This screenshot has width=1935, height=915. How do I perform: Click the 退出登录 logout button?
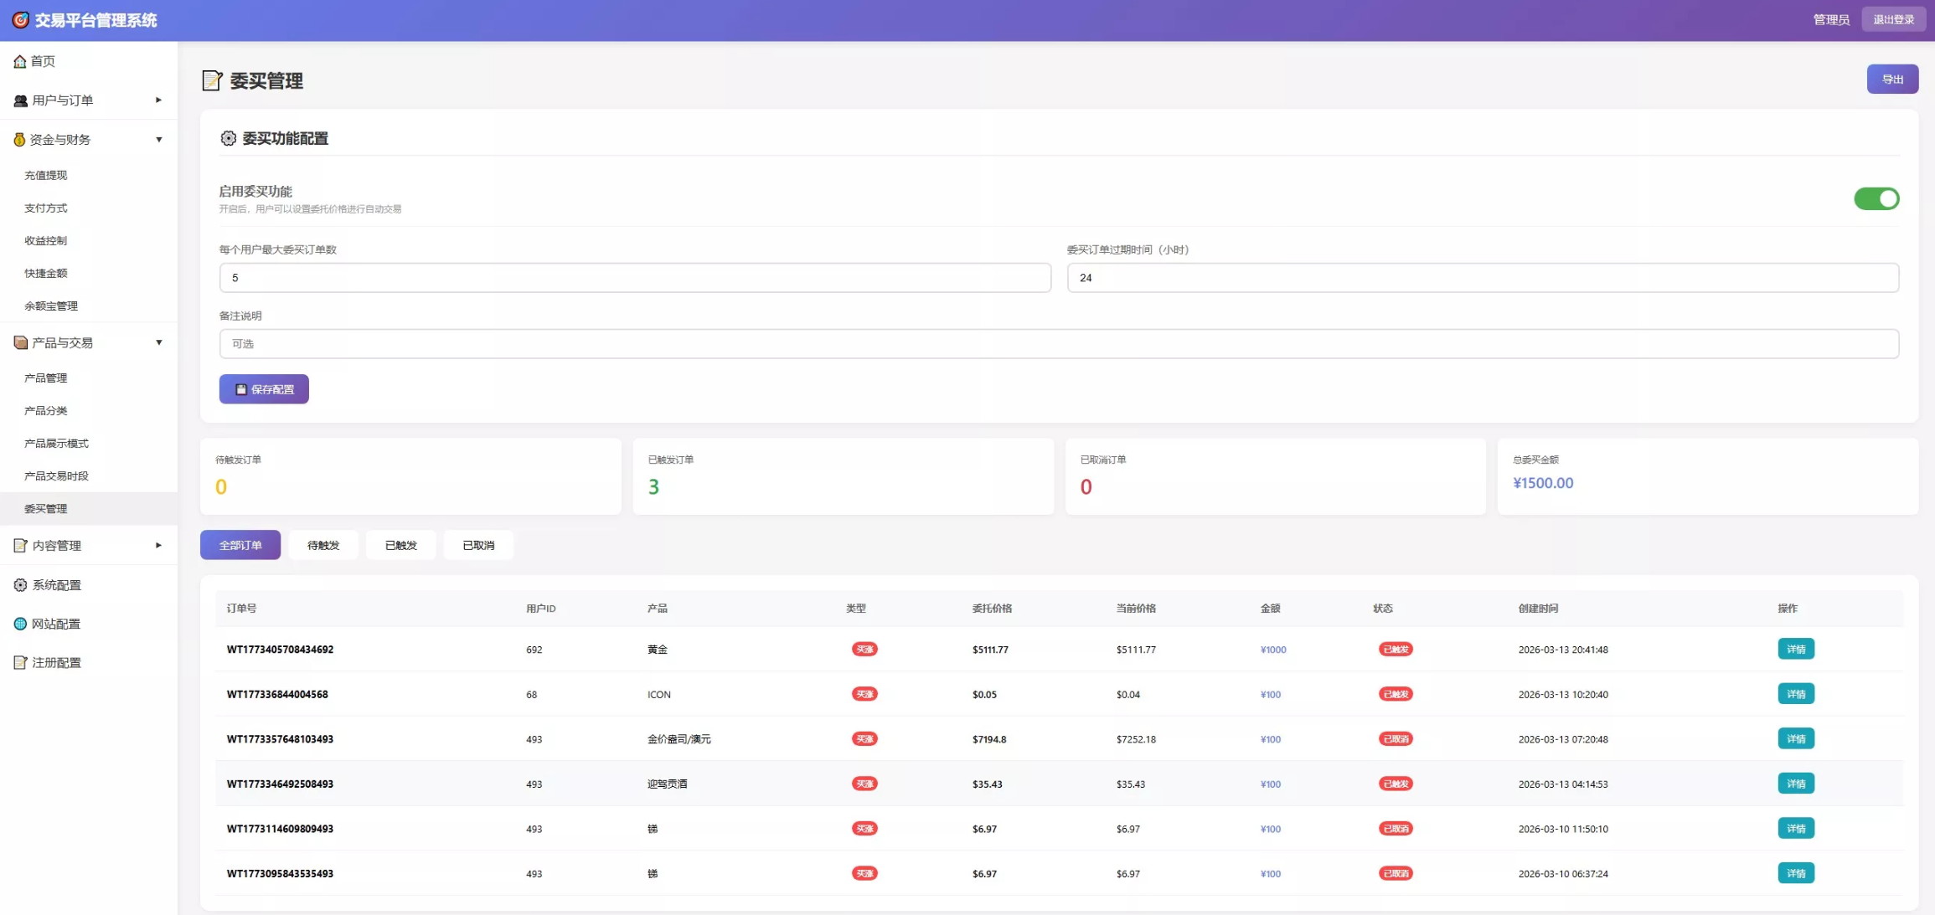(1893, 19)
